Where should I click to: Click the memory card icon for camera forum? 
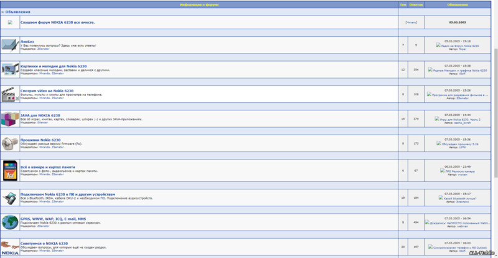tap(10, 171)
